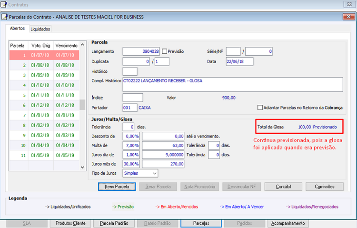Click the Nota Promissória button
This screenshot has height=228, width=357.
click(199, 187)
